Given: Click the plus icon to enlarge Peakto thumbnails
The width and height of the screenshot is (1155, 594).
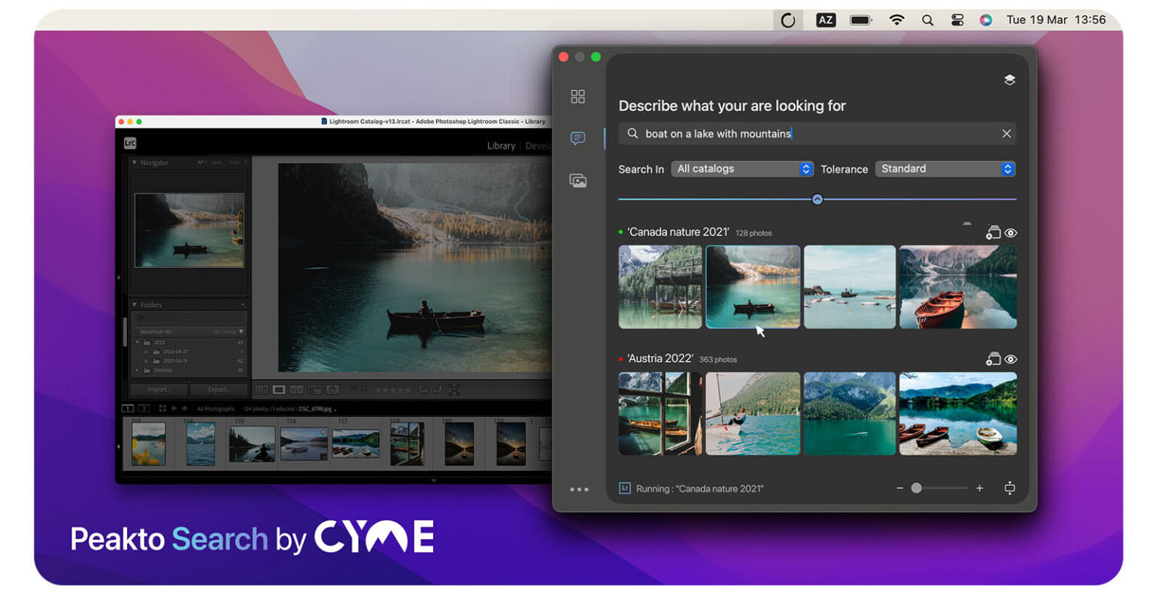Looking at the screenshot, I should click(x=979, y=488).
